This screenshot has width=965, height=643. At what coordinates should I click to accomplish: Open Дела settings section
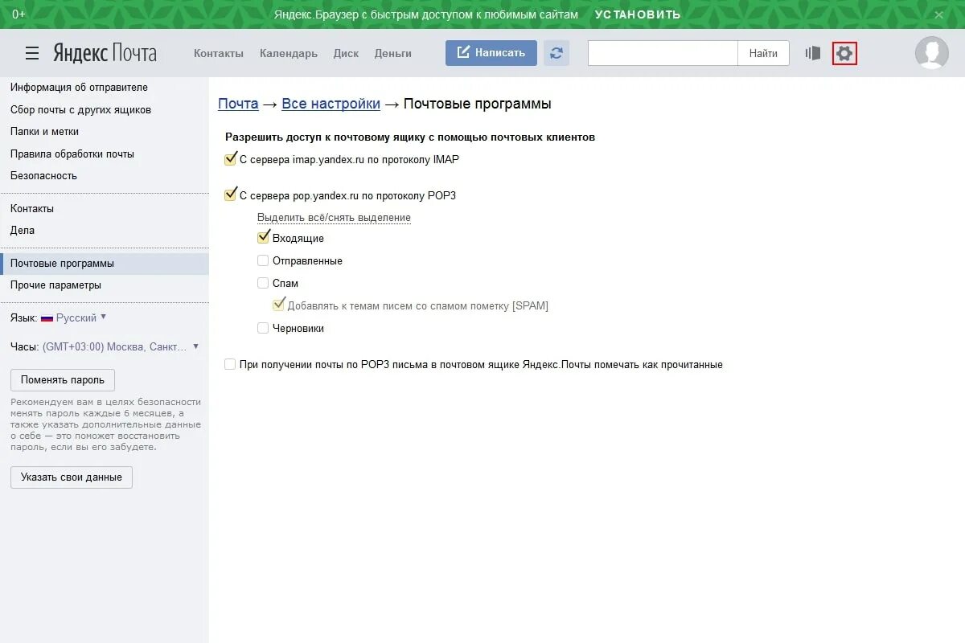(x=23, y=230)
